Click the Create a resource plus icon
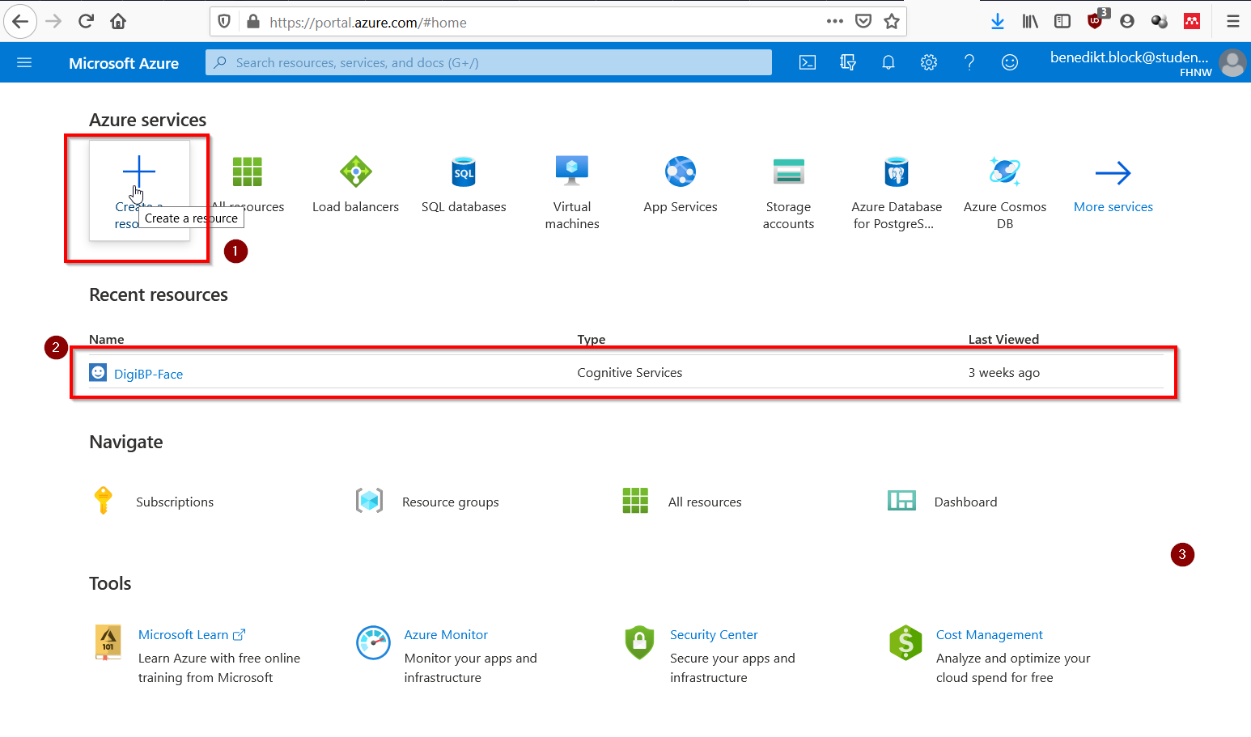Viewport: 1251px width, 737px height. pyautogui.click(x=139, y=172)
